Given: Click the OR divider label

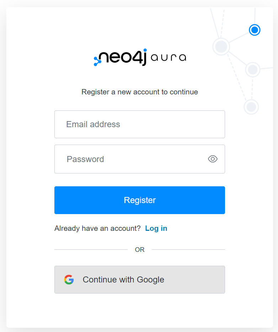Looking at the screenshot, I should (x=139, y=249).
